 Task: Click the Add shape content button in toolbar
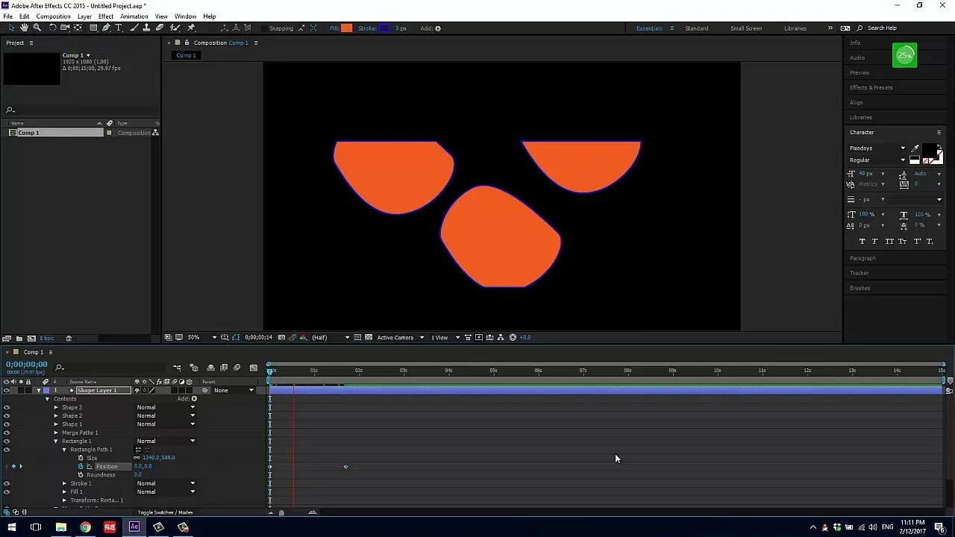coord(438,28)
